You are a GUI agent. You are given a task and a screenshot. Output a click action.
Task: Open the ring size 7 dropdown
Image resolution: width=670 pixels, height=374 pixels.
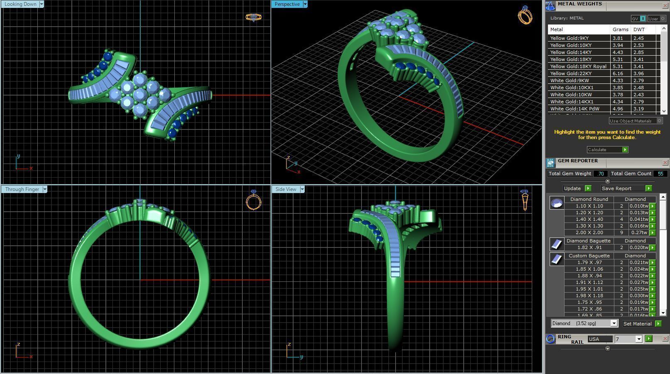639,339
